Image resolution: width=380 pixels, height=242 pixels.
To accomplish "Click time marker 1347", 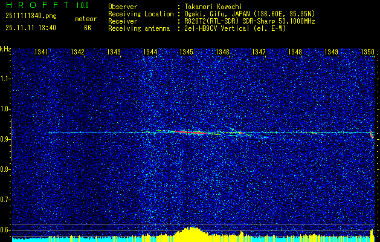I will (x=259, y=51).
